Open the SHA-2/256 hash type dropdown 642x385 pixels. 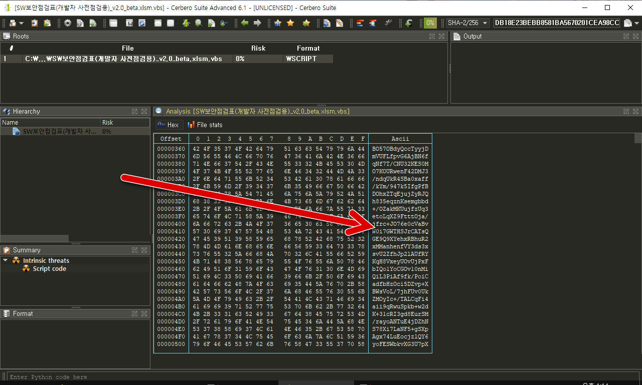coord(468,23)
